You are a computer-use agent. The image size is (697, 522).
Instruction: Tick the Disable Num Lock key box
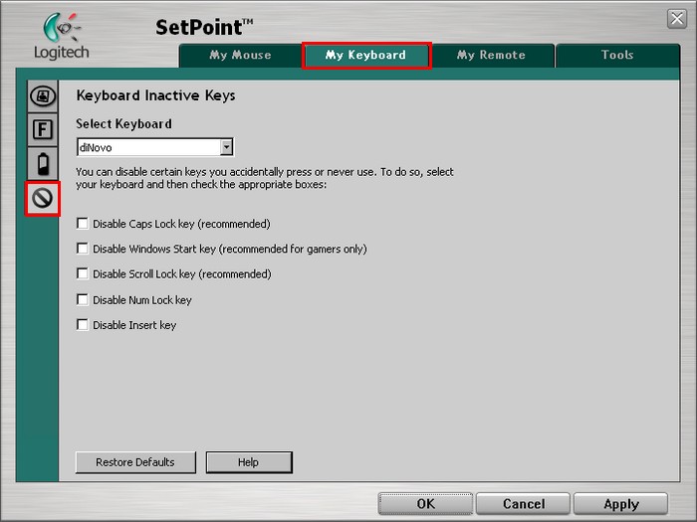[x=82, y=299]
